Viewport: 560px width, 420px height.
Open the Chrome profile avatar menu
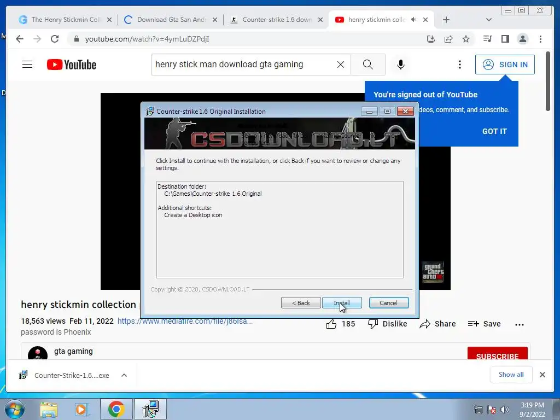(x=522, y=39)
